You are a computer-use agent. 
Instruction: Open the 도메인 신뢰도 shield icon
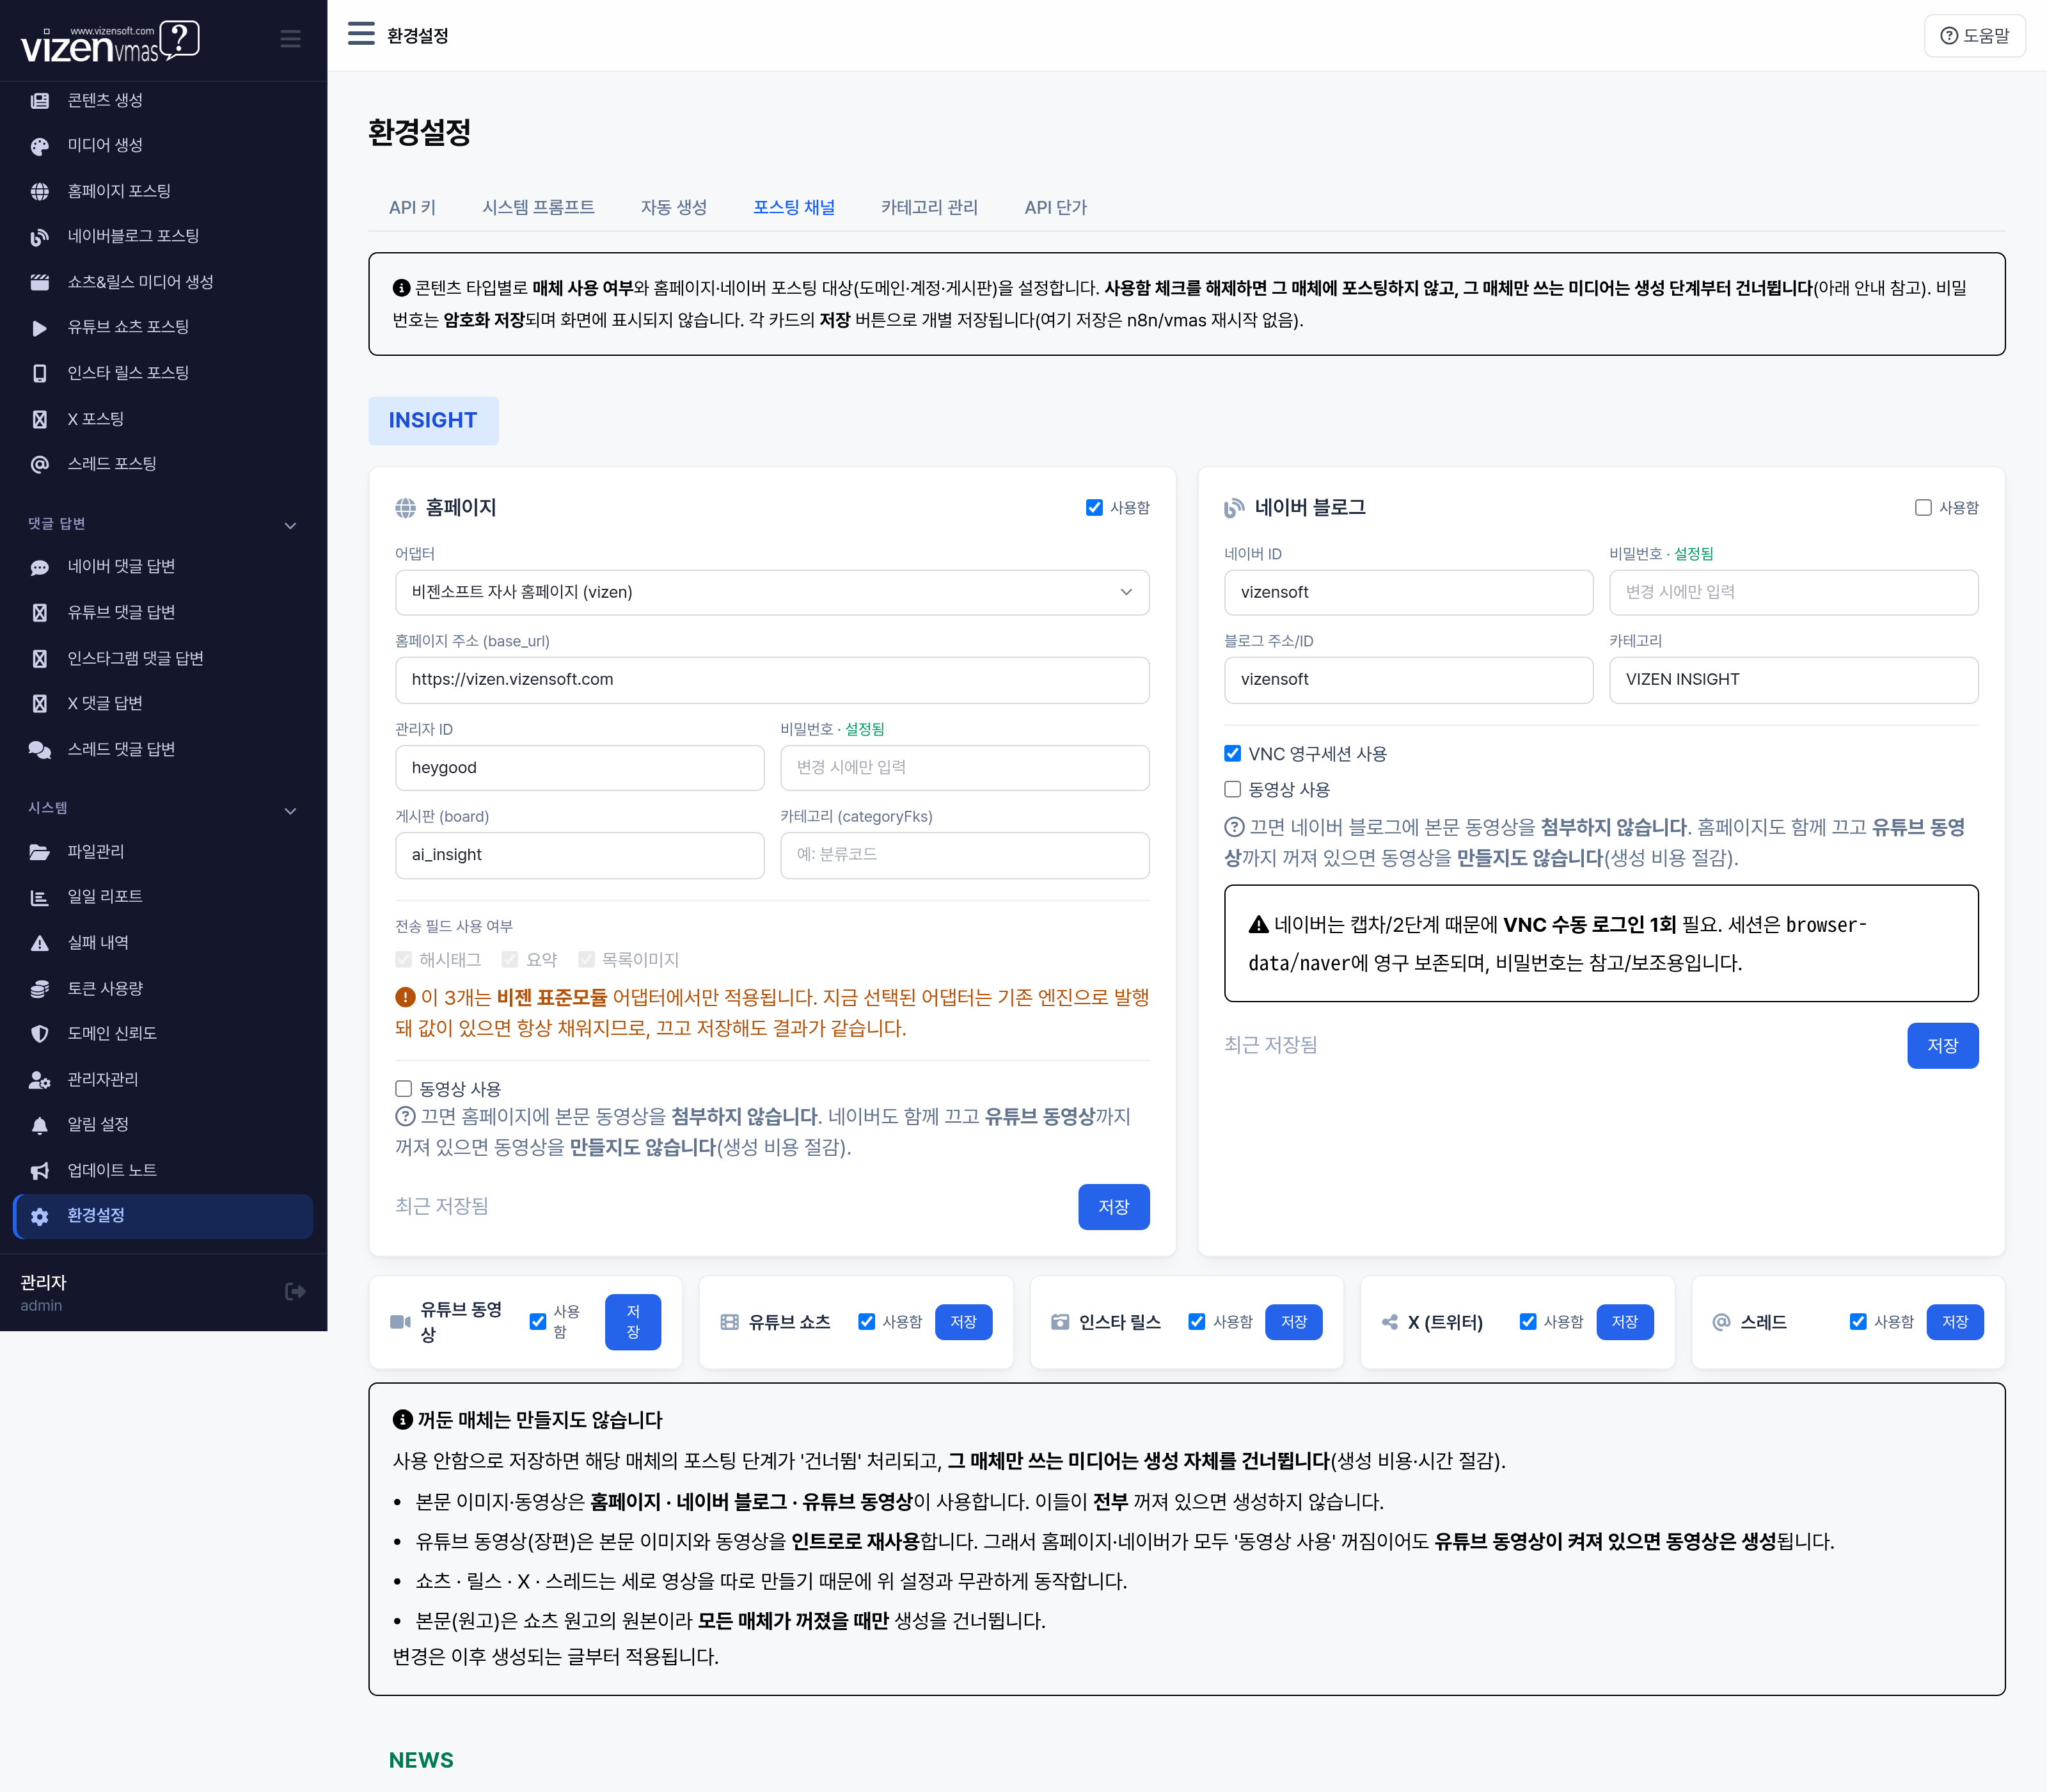(40, 1034)
